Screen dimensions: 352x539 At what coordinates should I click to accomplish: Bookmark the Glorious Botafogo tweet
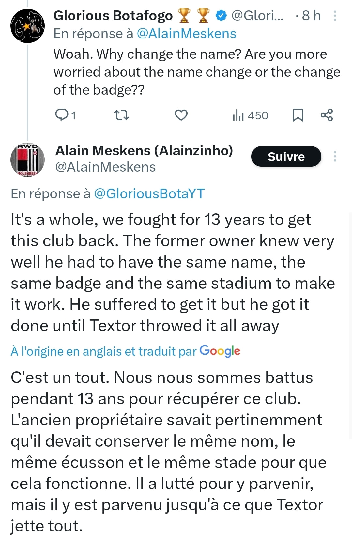(298, 115)
